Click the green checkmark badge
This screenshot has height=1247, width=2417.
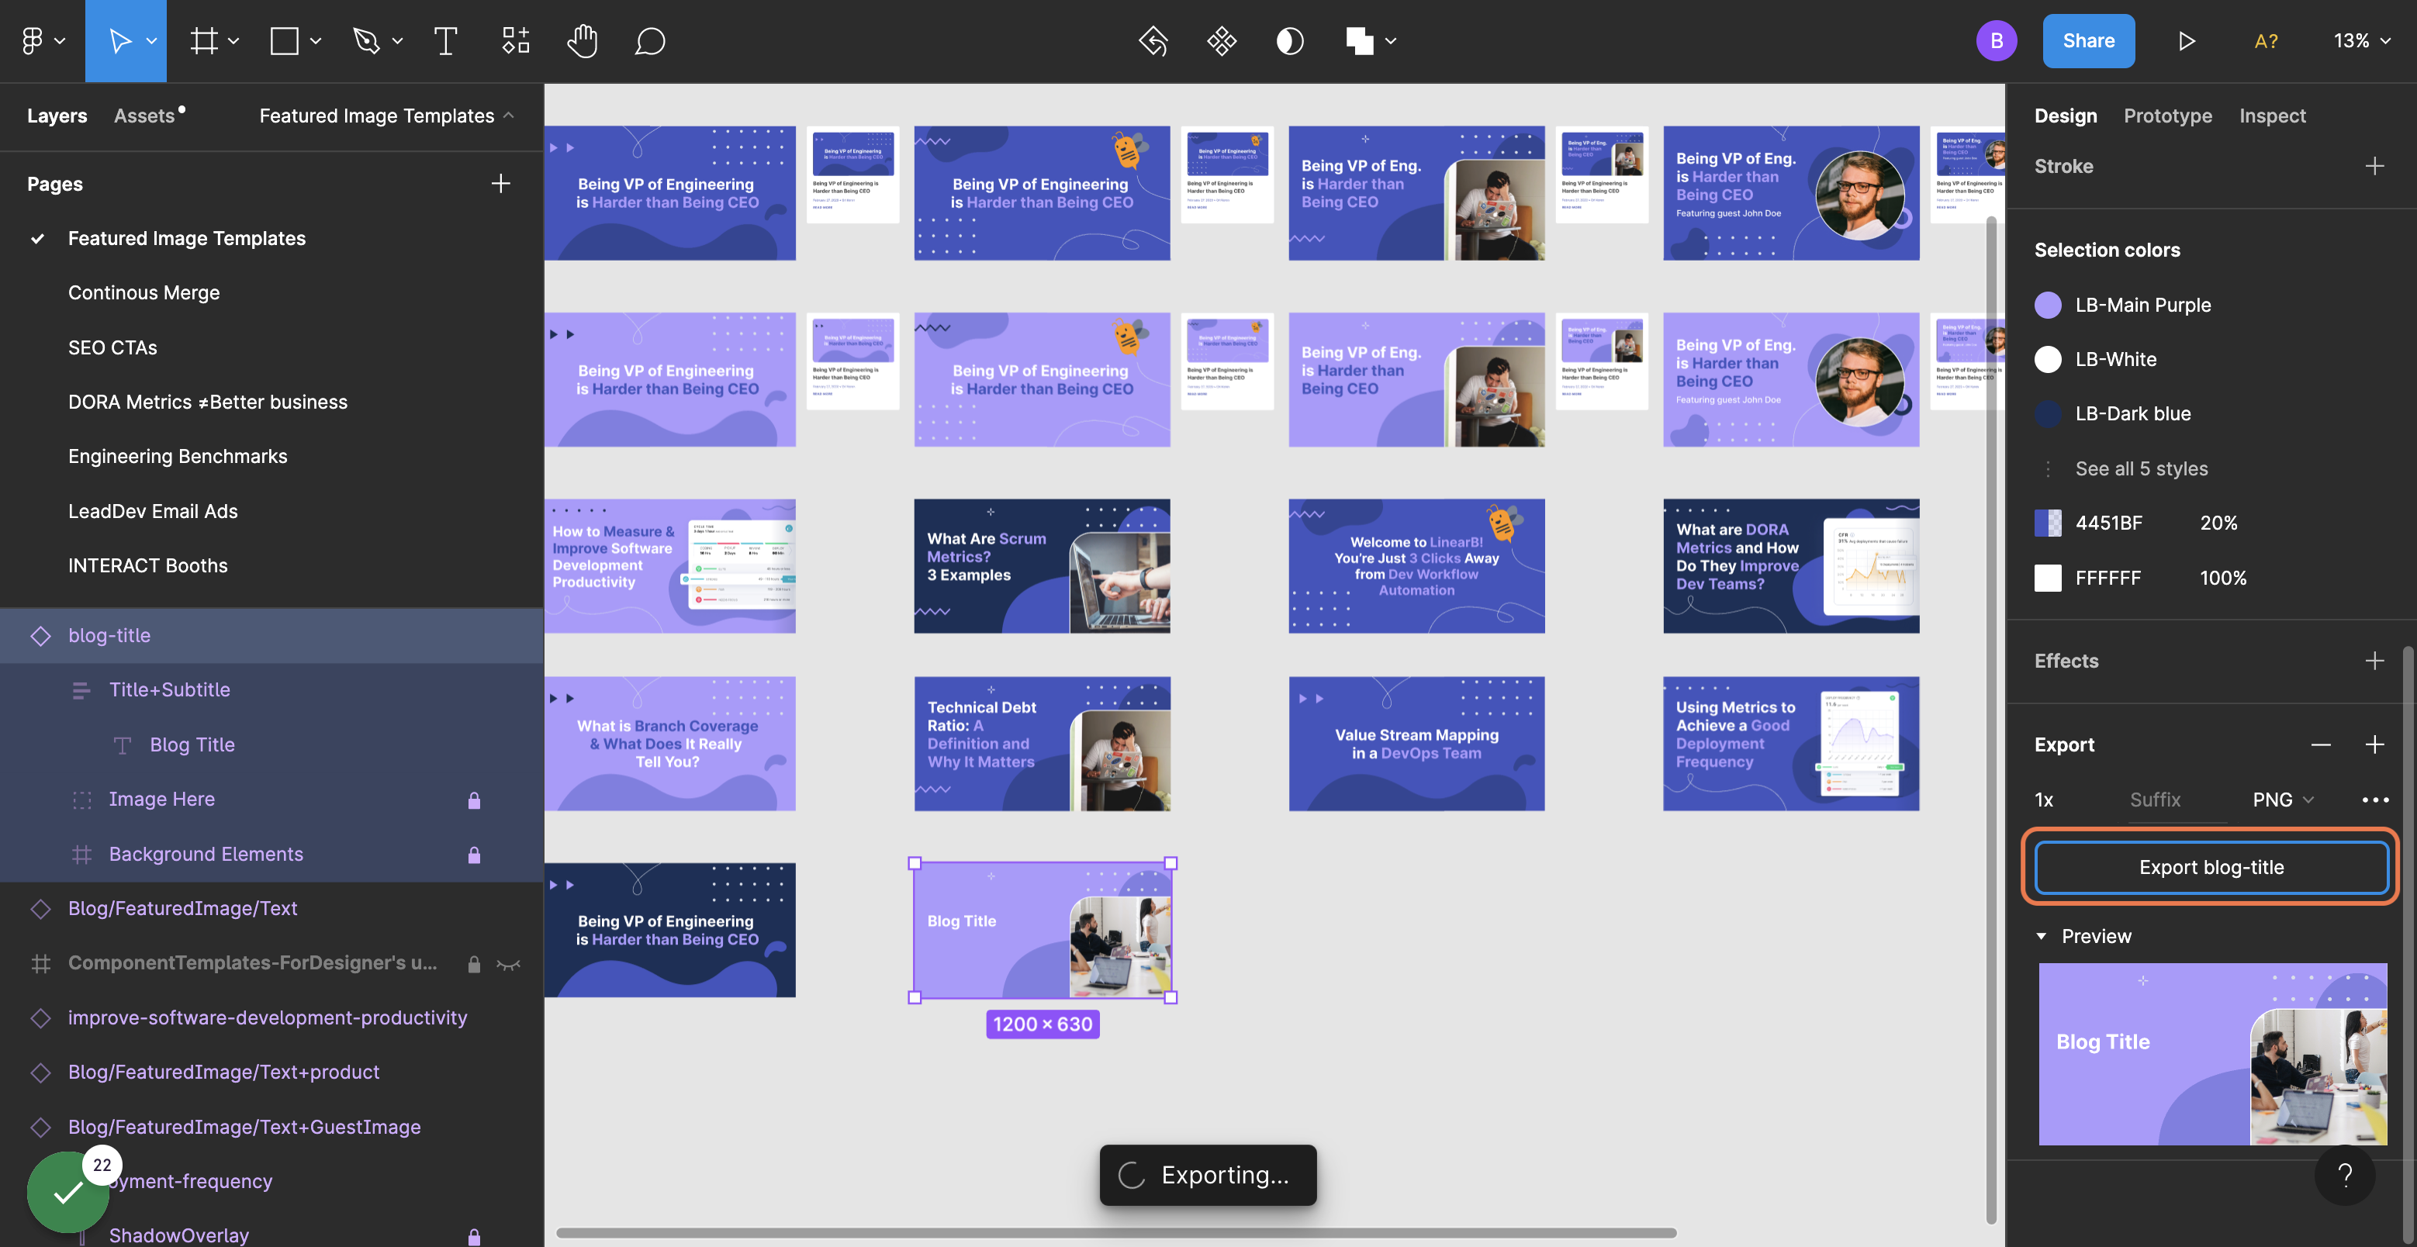[67, 1192]
